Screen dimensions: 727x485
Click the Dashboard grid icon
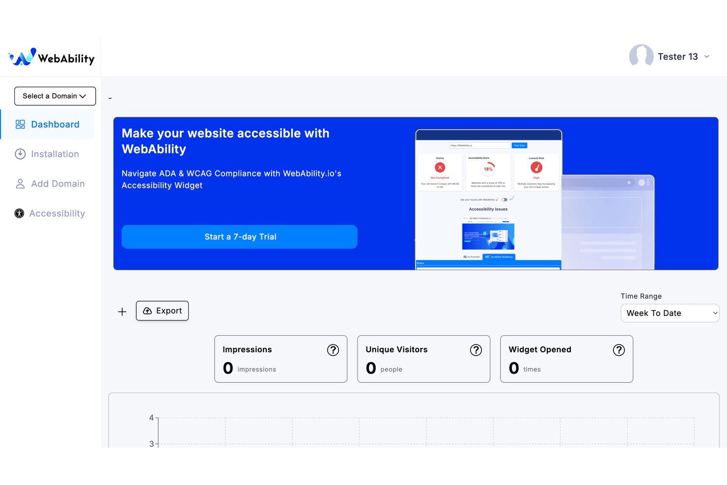click(20, 124)
